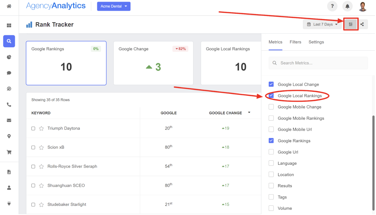Enable the Google Mobile Rankings metric
376x215 pixels.
click(271, 118)
